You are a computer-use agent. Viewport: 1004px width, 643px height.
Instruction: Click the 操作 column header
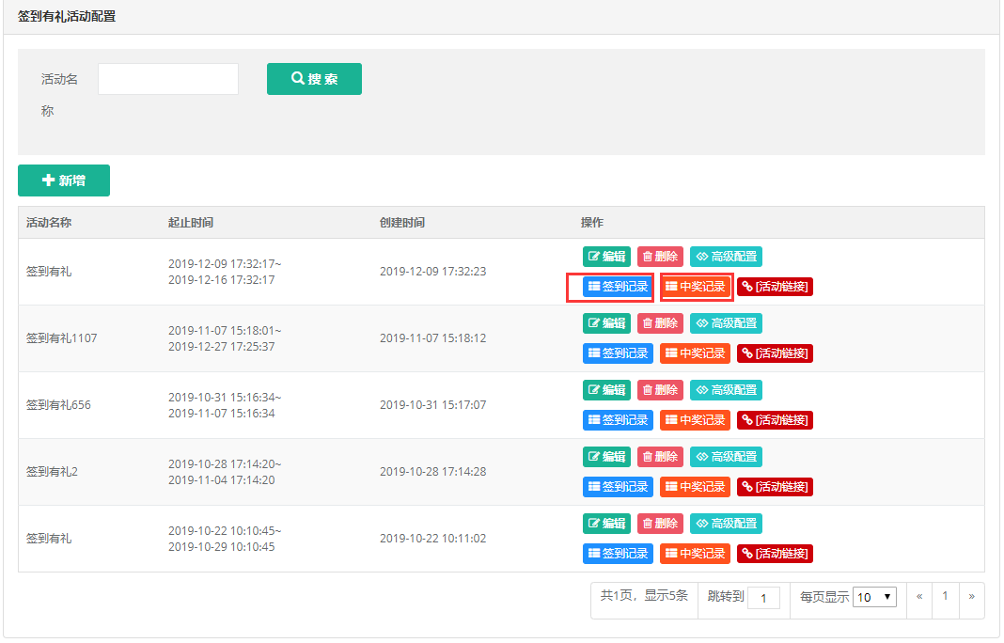click(591, 222)
